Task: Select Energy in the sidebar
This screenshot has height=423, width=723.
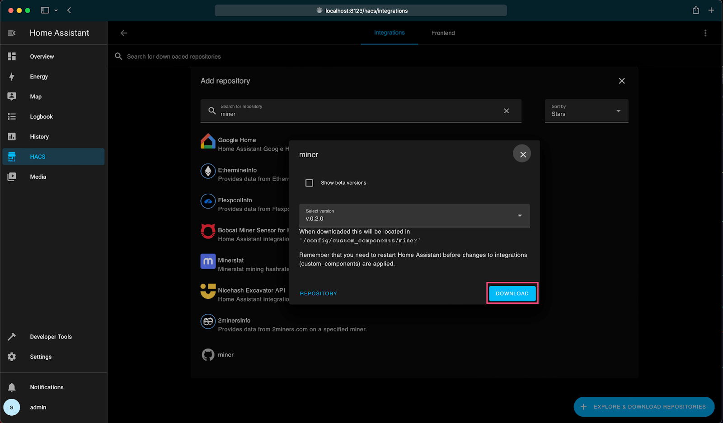Action: pos(53,76)
